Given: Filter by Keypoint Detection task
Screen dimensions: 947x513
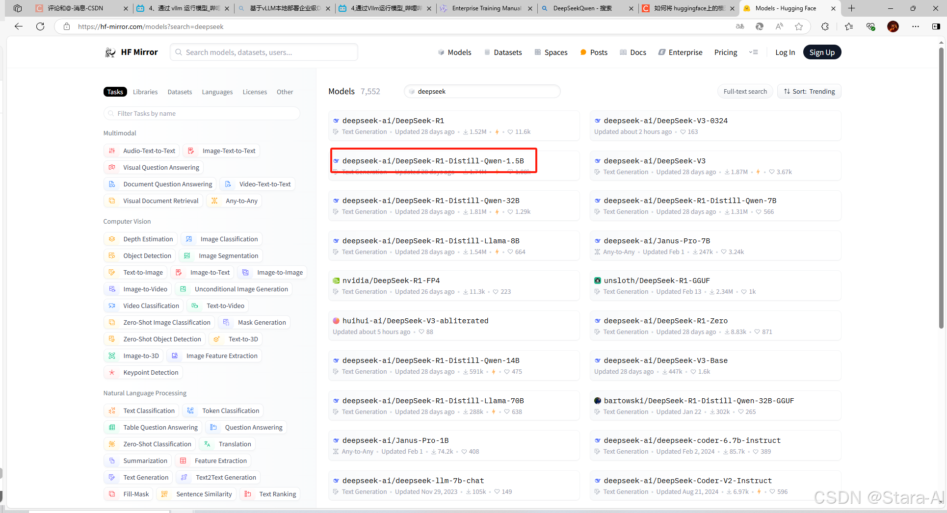Looking at the screenshot, I should [143, 372].
